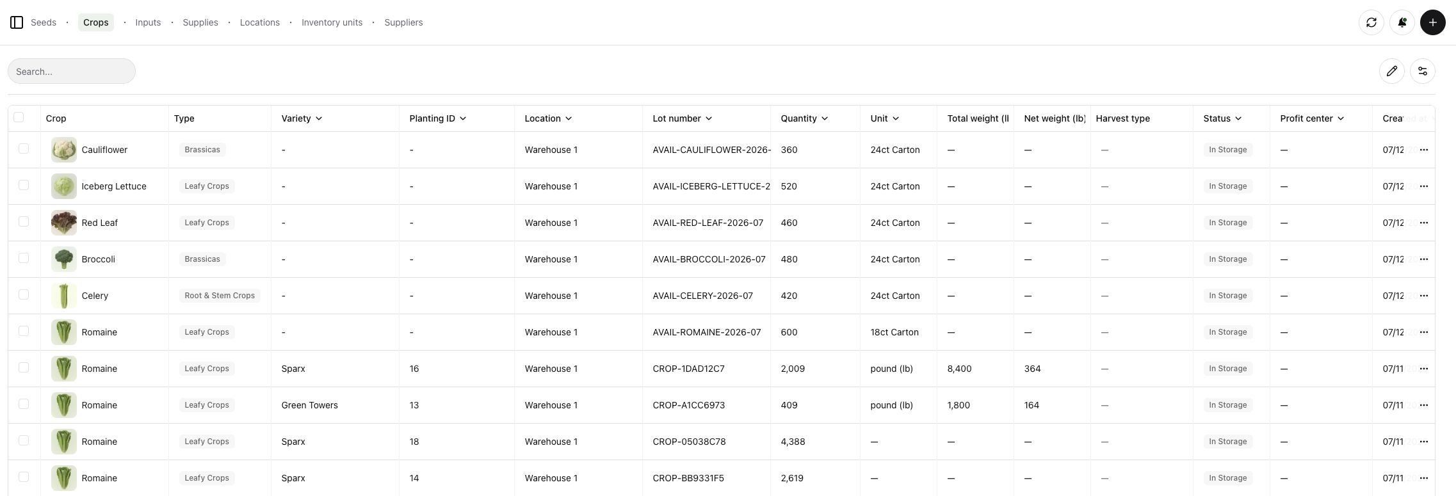
Task: Toggle the sidebar panel icon
Action: pos(17,22)
